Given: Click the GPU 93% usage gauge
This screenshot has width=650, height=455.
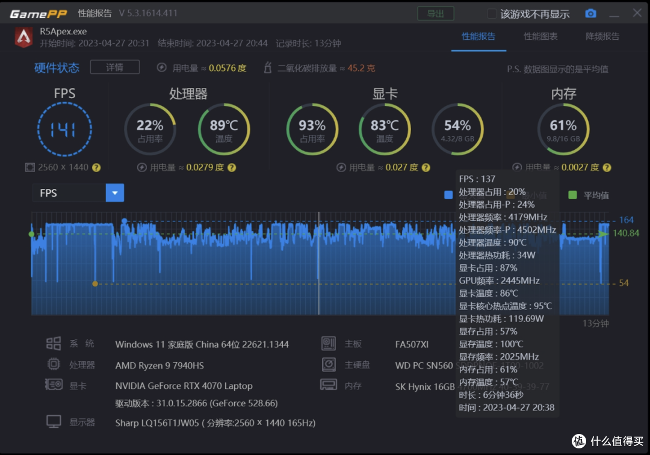Looking at the screenshot, I should [312, 129].
